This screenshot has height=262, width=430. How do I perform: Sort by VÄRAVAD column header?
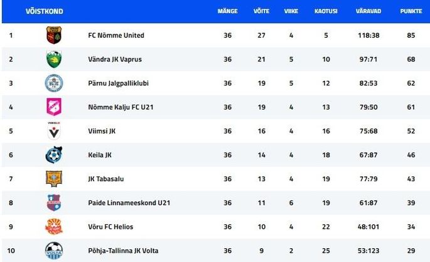[x=368, y=11]
